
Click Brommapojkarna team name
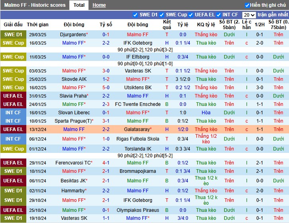click(138, 171)
